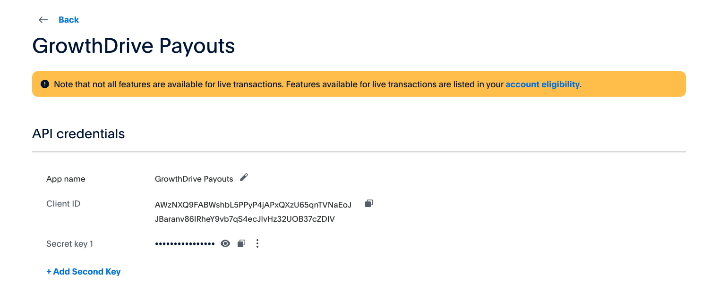Image resolution: width=727 pixels, height=292 pixels.
Task: Click the GrowthDrive Payouts page heading
Action: [134, 46]
